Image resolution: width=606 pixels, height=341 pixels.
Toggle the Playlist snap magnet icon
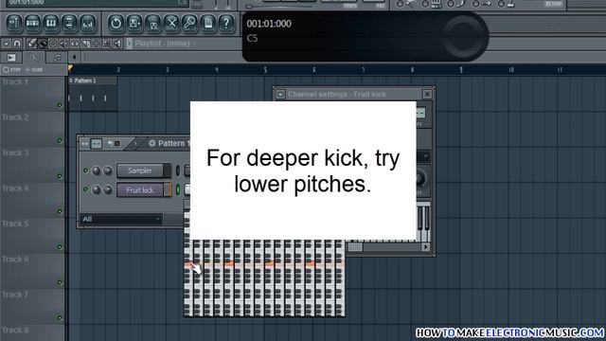click(17, 44)
